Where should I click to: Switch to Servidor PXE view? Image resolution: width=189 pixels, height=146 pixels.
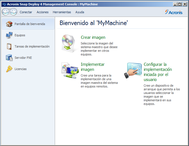tap(28, 58)
